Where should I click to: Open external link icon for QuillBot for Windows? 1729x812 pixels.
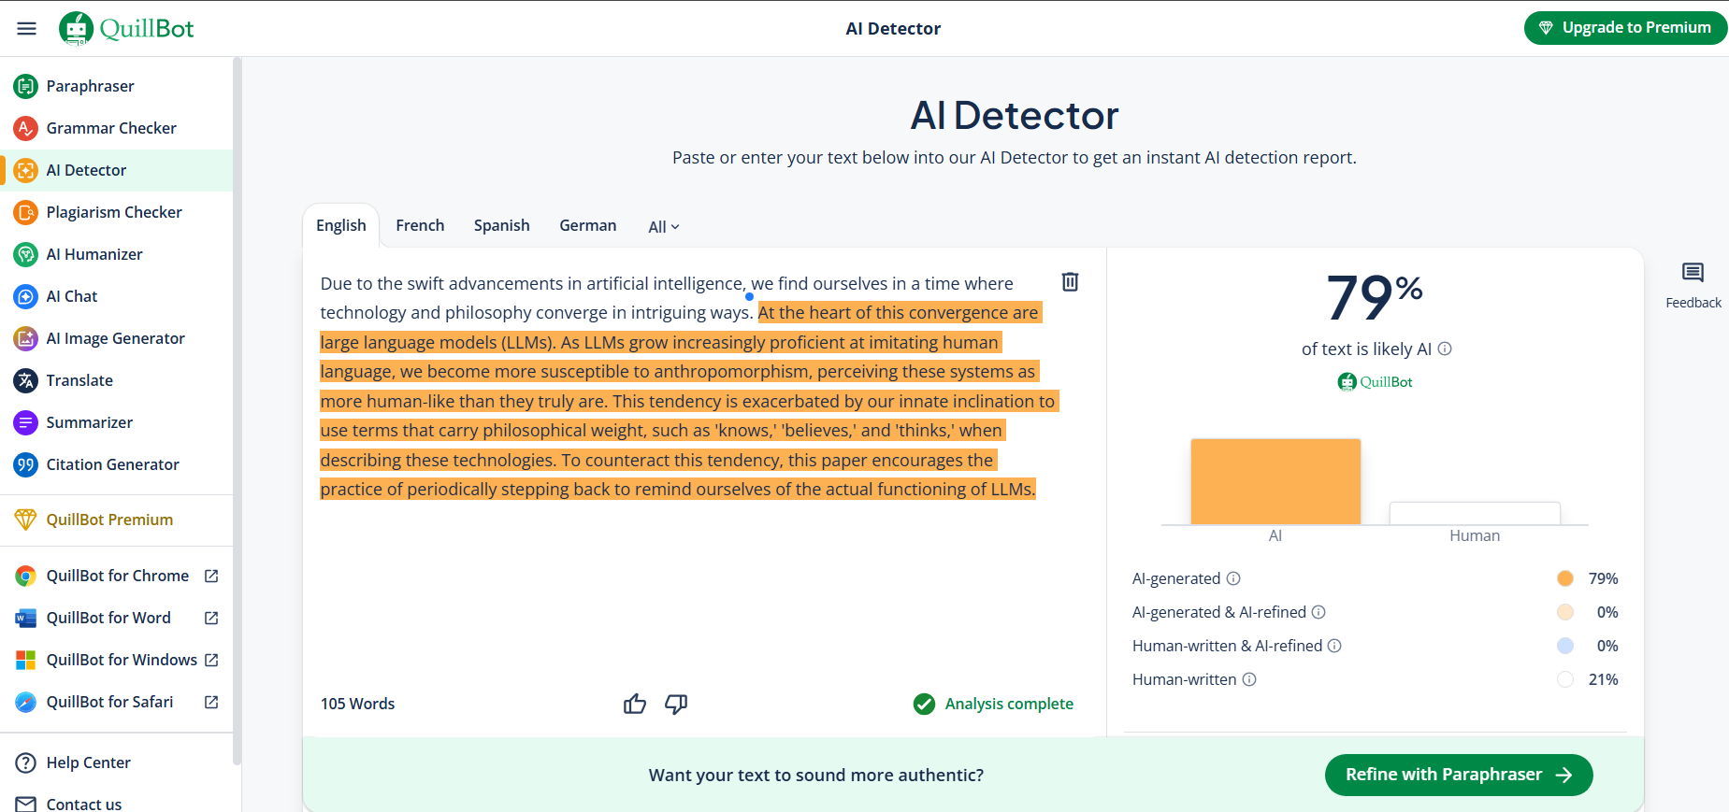coord(211,660)
